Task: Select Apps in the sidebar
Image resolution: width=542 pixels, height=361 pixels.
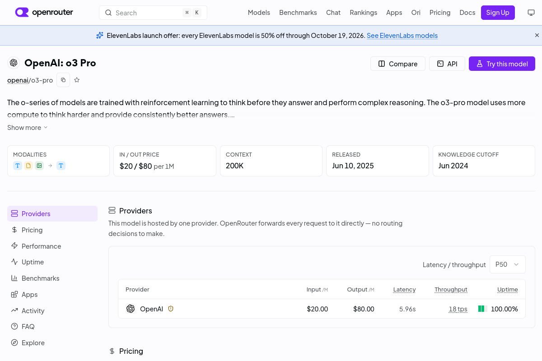Action: (x=52, y=294)
